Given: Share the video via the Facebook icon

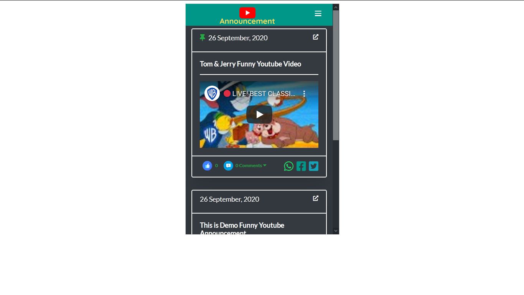Looking at the screenshot, I should point(301,166).
